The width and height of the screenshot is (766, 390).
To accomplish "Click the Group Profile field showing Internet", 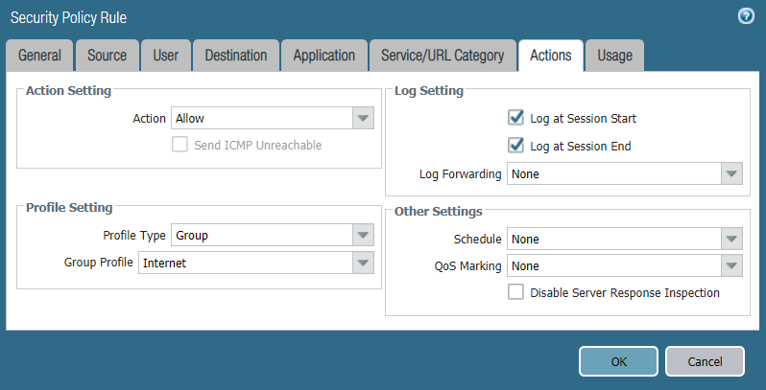I will [246, 263].
